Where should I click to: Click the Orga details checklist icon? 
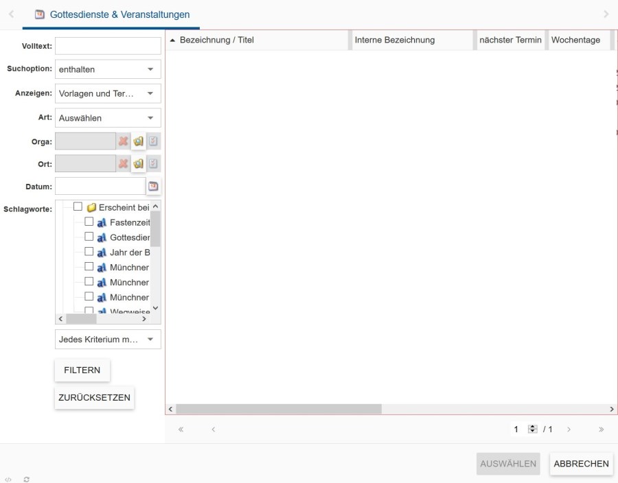(x=153, y=142)
